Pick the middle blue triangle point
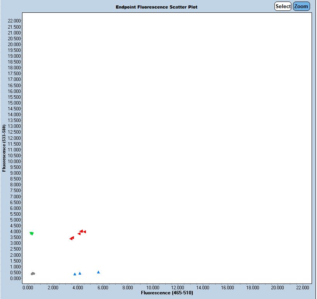 (x=80, y=273)
